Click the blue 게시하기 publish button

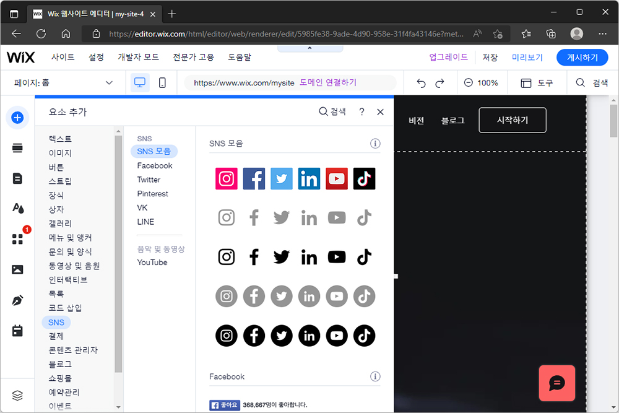click(x=582, y=58)
